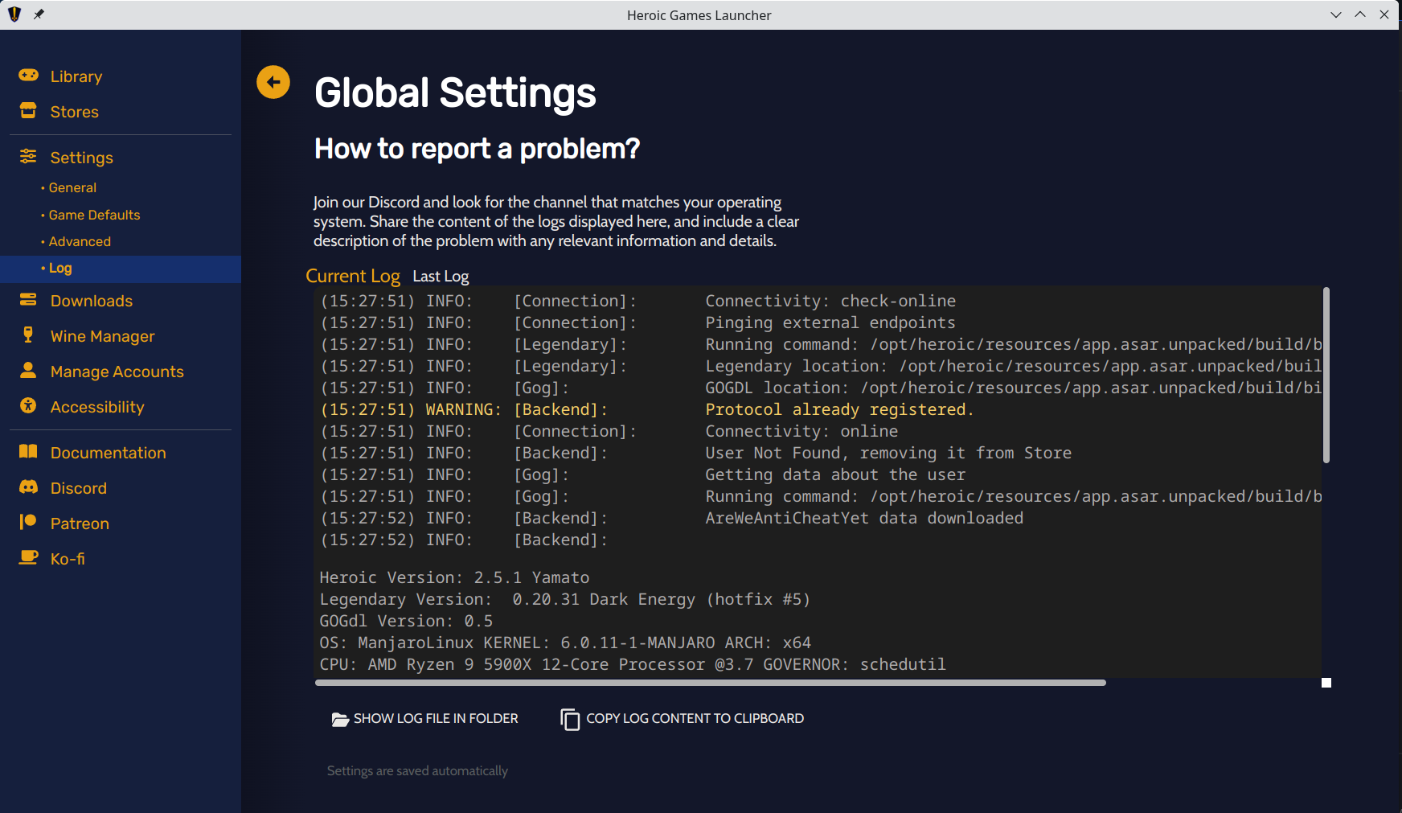
Task: Click the Downloads icon in sidebar
Action: point(28,300)
